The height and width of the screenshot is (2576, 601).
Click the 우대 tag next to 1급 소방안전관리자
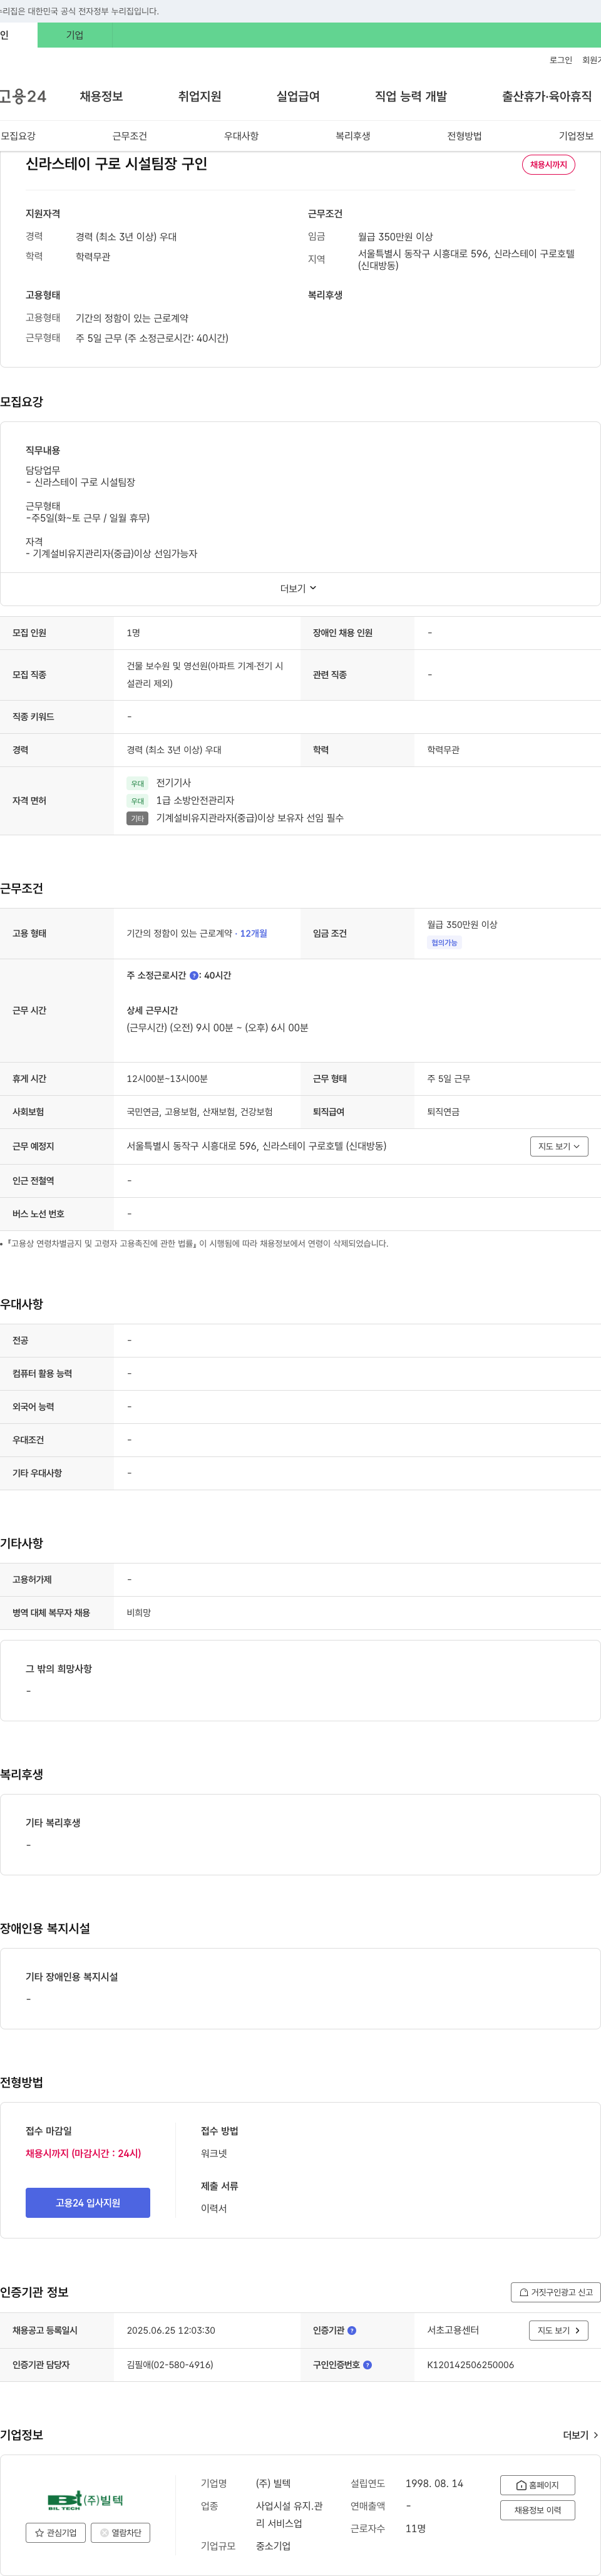[138, 801]
